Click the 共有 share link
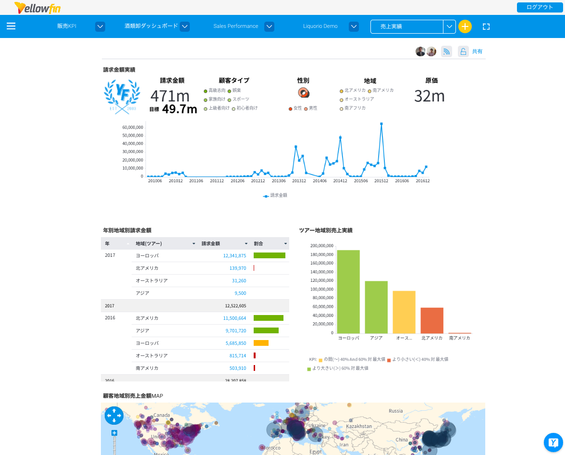 [477, 51]
